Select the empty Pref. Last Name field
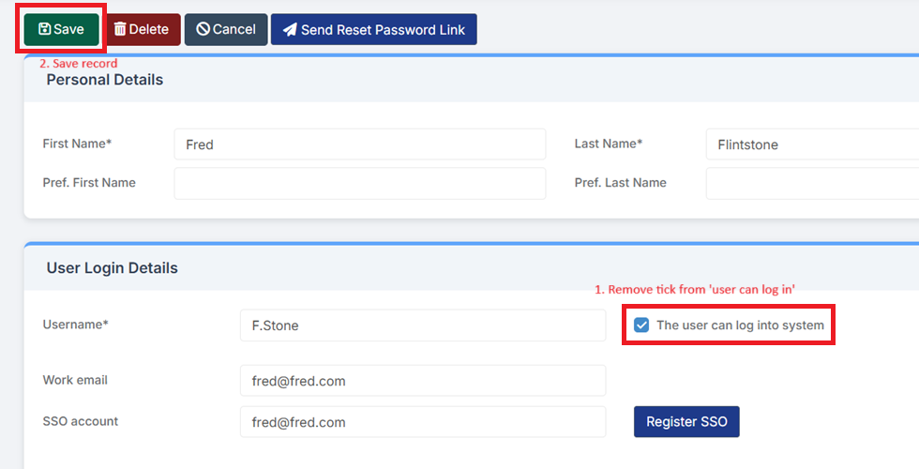919x469 pixels. (x=811, y=183)
